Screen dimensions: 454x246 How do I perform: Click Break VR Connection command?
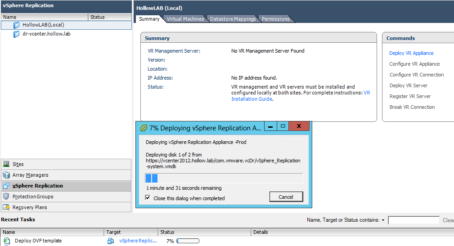[x=412, y=107]
